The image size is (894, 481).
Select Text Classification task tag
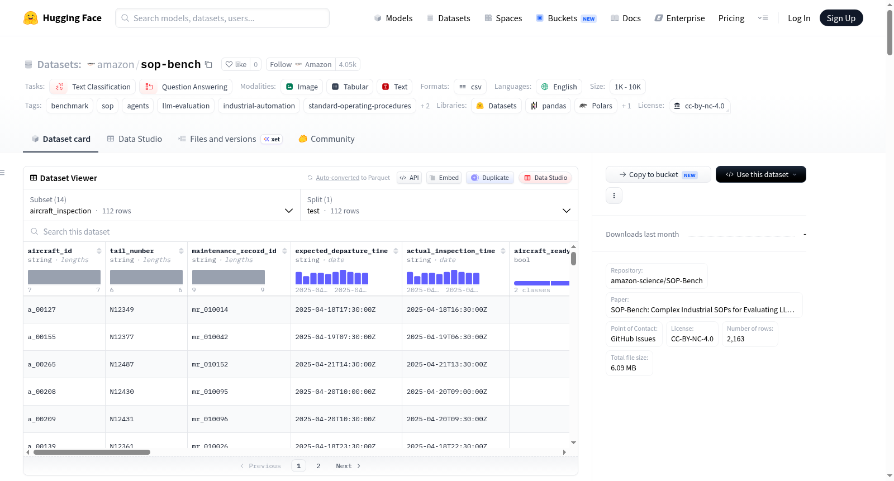93,87
